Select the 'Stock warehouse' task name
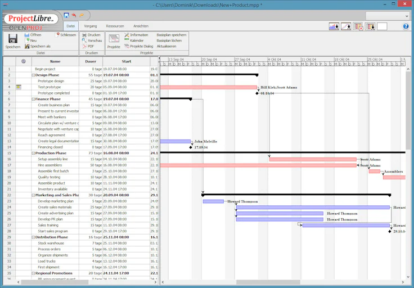The height and width of the screenshot is (288, 414). point(51,243)
